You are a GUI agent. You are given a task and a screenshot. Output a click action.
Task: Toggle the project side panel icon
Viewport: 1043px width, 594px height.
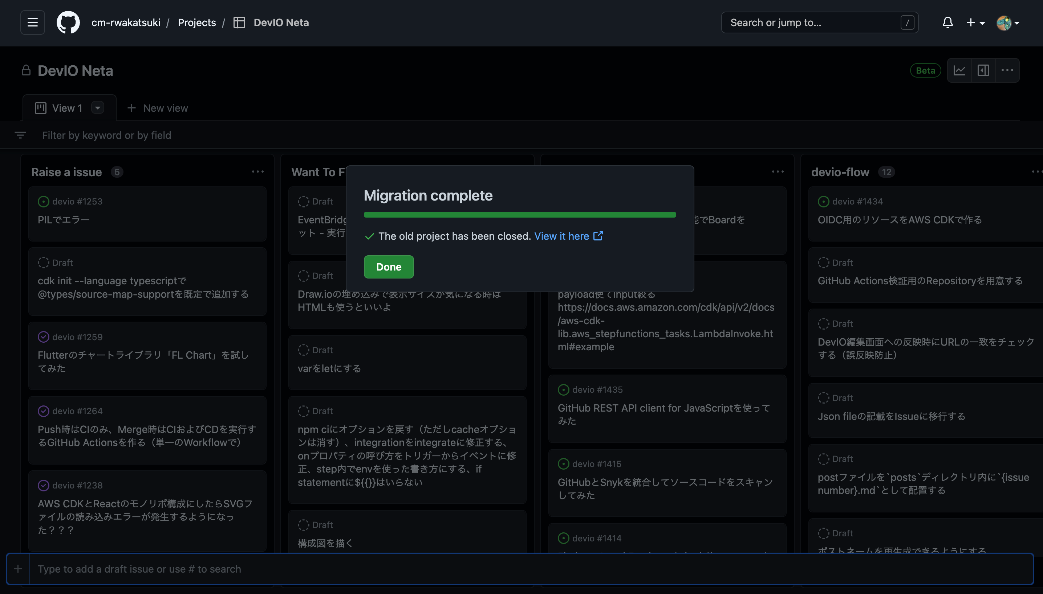tap(983, 71)
